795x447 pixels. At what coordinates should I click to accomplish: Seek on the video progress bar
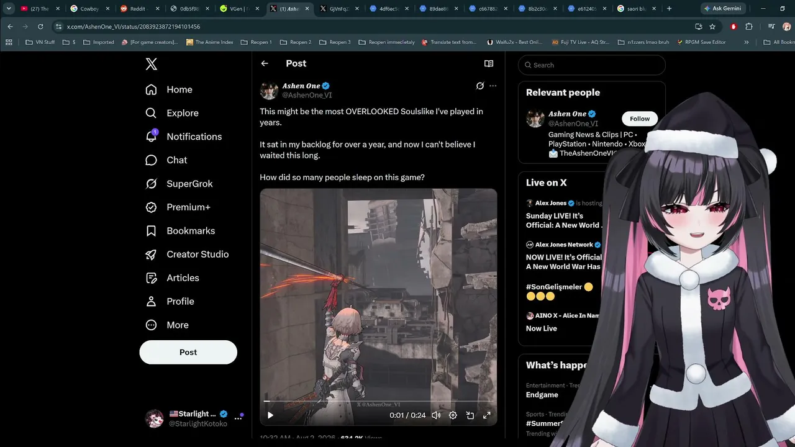coord(378,401)
